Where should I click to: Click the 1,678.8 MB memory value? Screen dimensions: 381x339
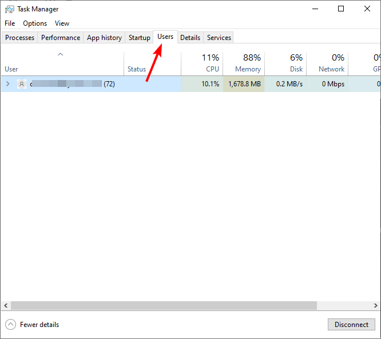[x=244, y=84]
